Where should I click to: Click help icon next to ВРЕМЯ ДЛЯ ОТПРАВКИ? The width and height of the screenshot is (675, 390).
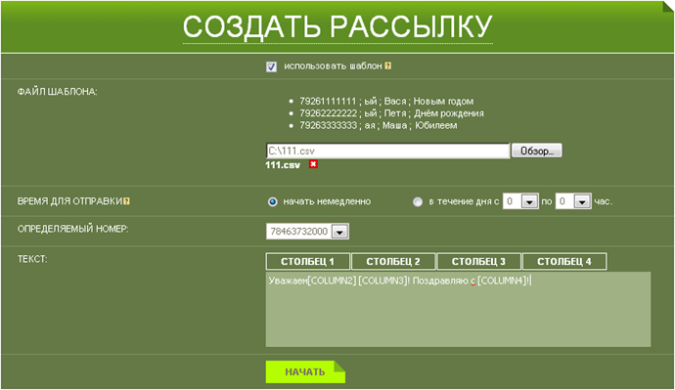(x=126, y=200)
